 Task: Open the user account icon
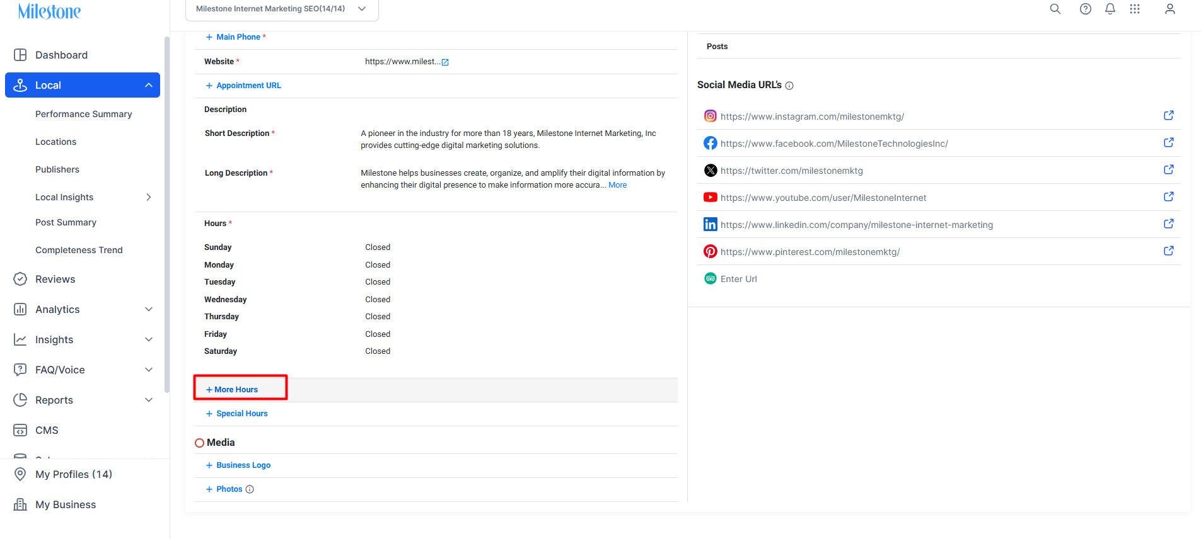[1170, 9]
